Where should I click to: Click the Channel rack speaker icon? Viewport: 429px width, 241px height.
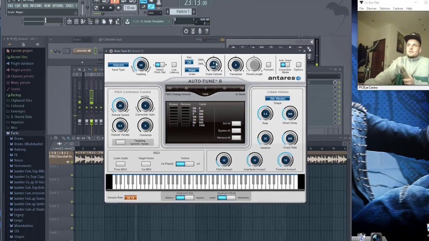tap(100, 39)
